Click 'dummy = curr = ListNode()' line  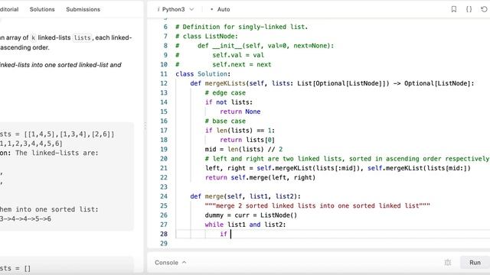(x=251, y=215)
